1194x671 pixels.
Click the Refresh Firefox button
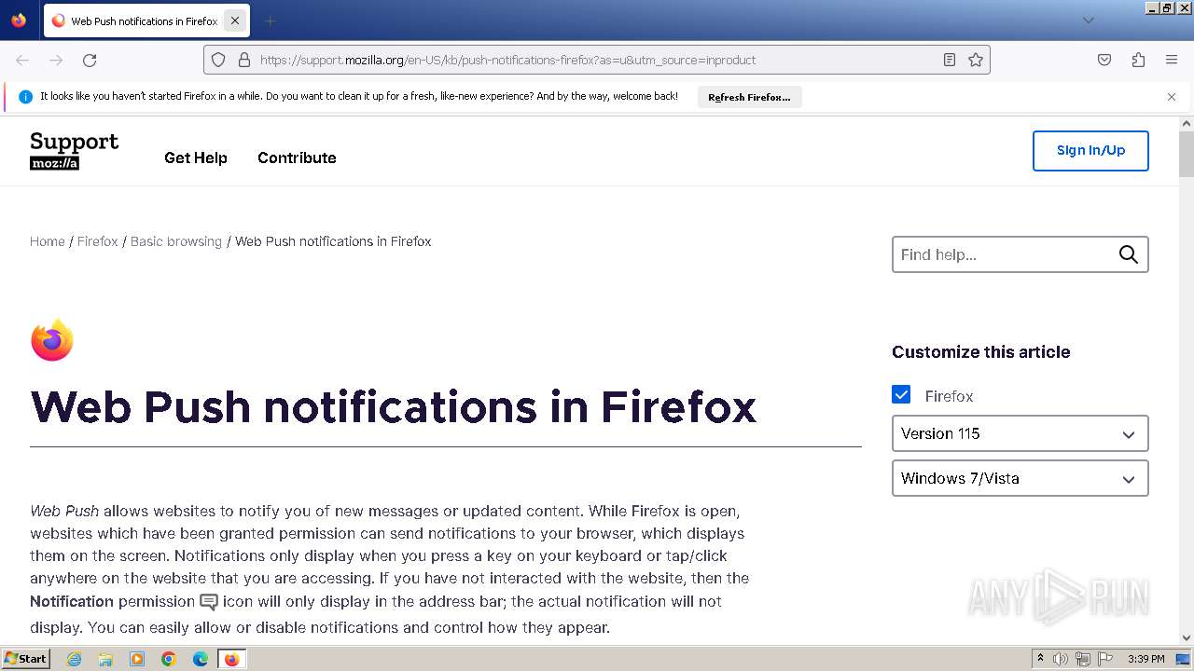(749, 97)
